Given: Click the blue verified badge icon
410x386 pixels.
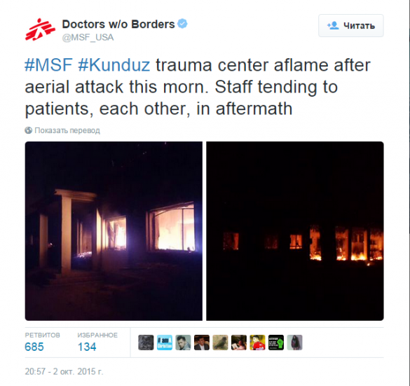Looking at the screenshot, I should tap(182, 24).
